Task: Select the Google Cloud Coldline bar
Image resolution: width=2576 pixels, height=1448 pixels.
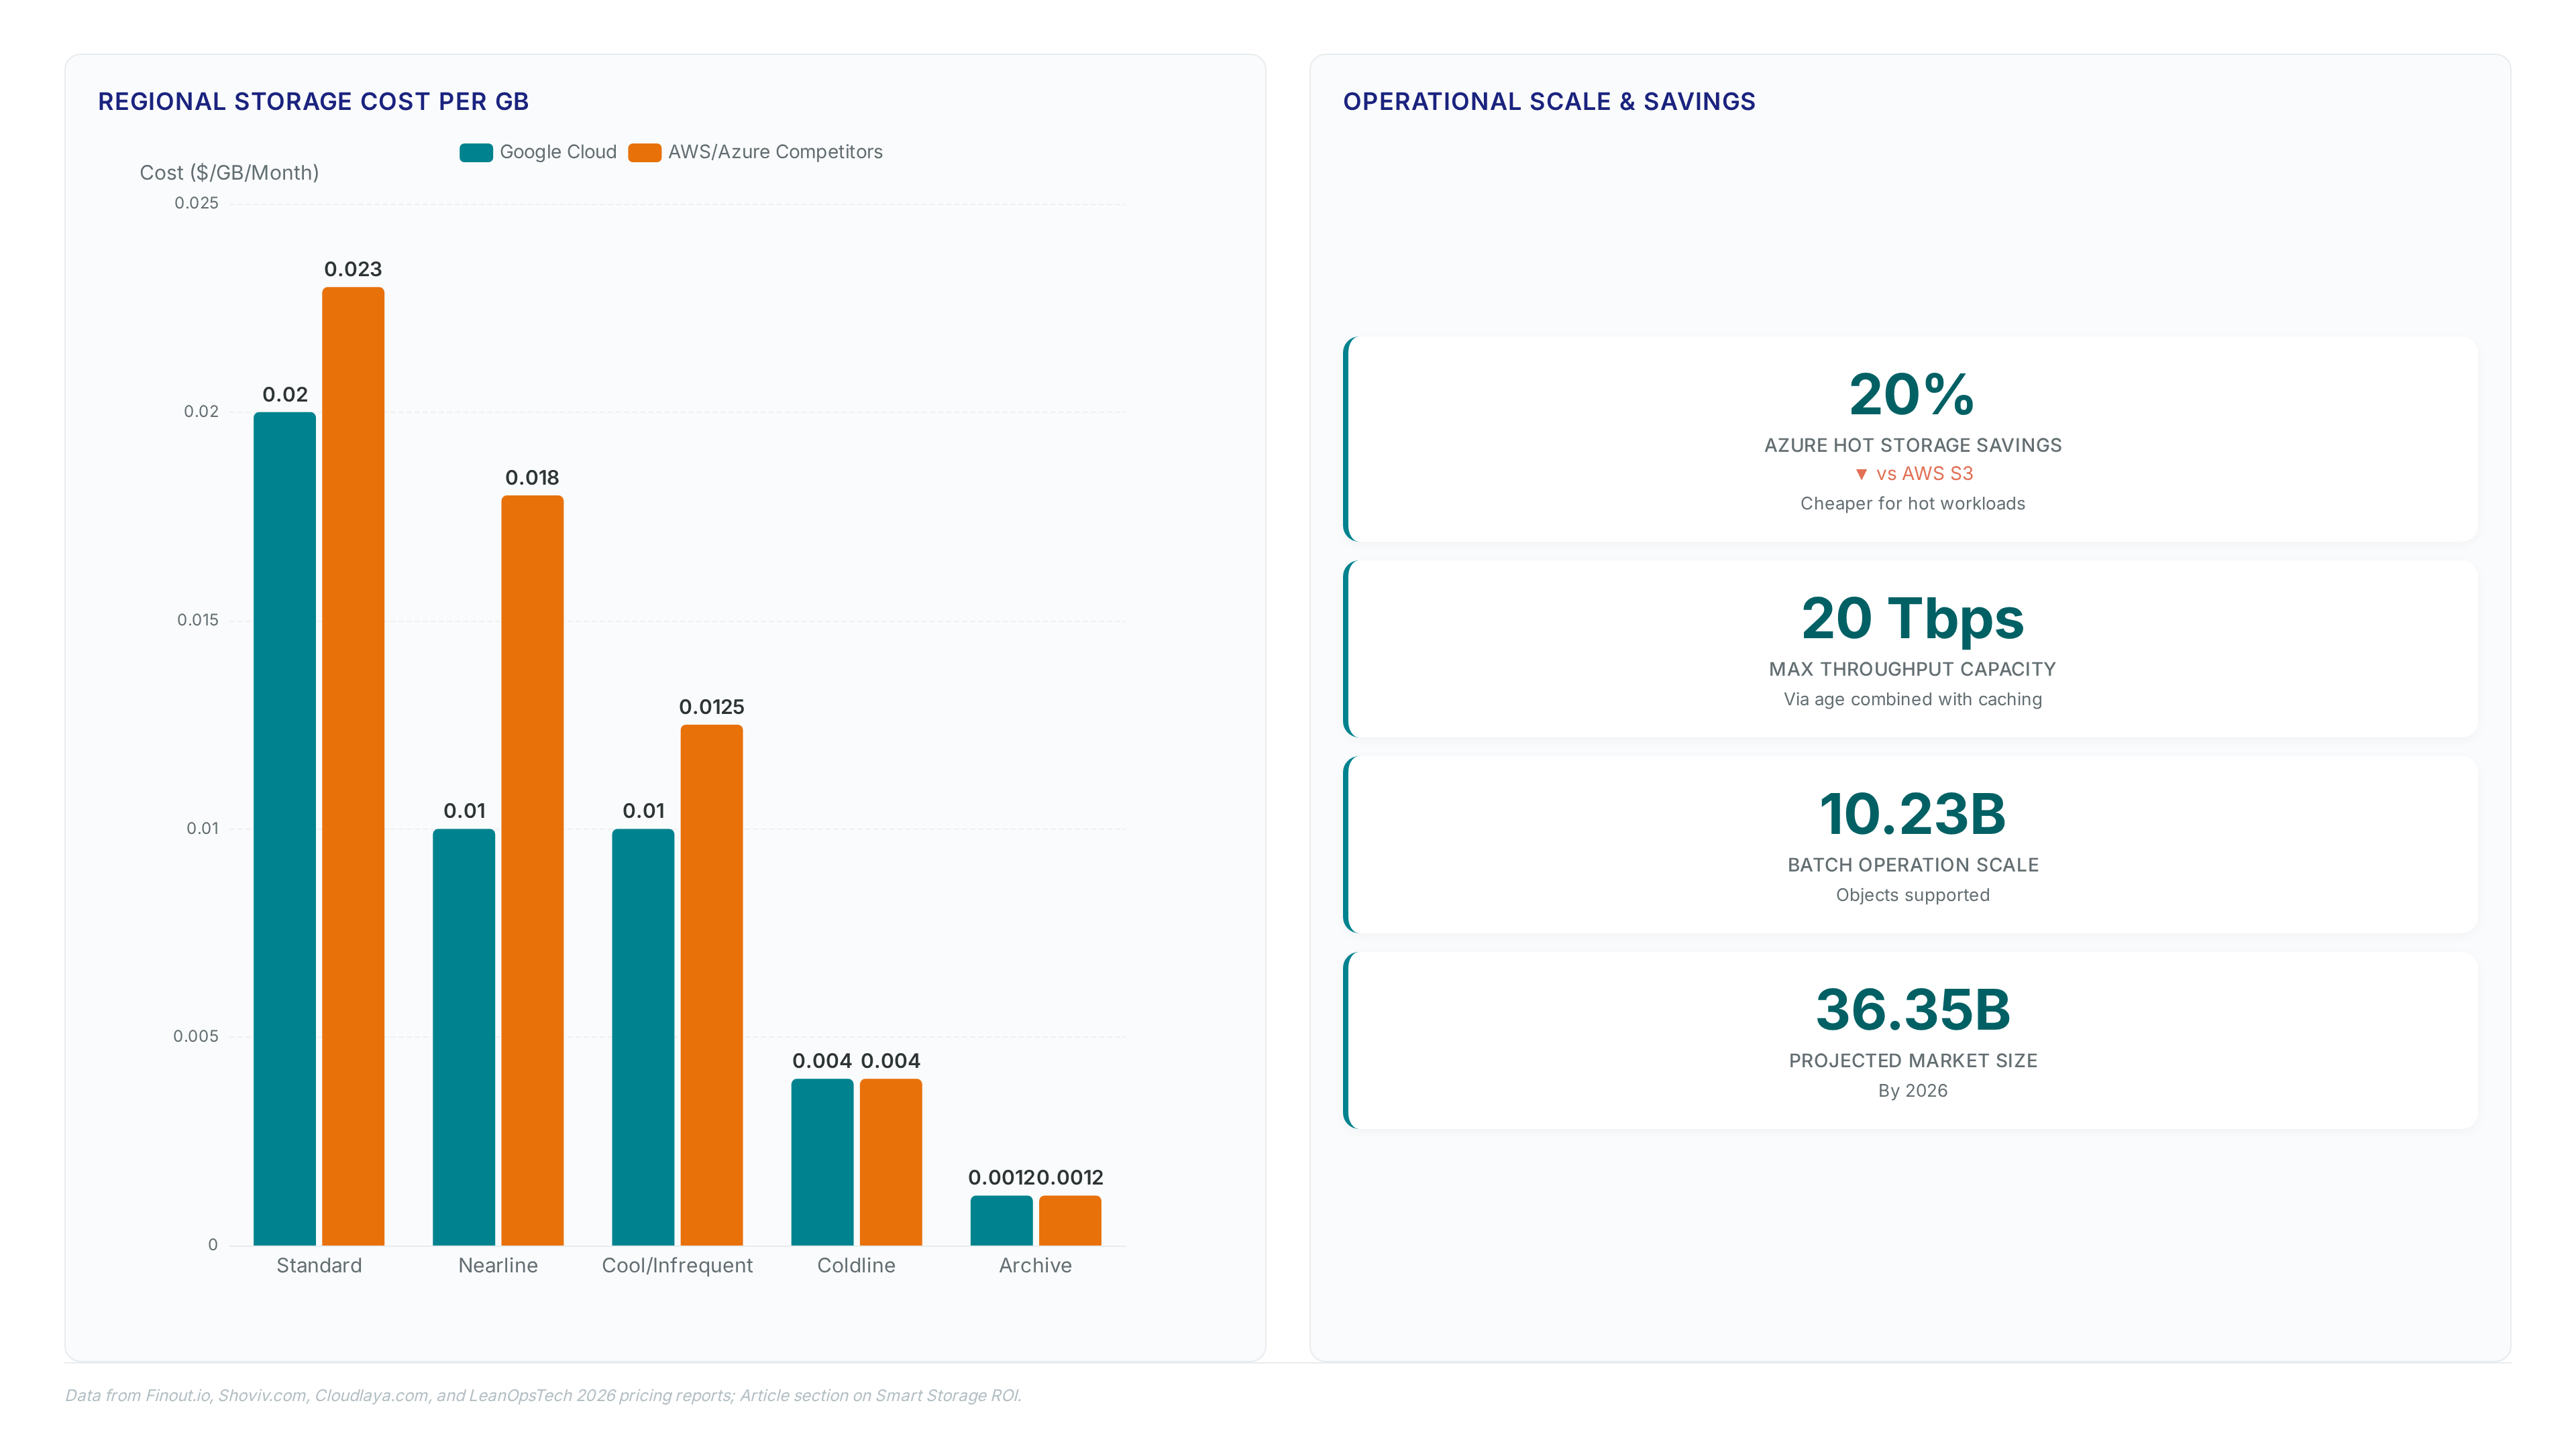Action: (x=822, y=1161)
